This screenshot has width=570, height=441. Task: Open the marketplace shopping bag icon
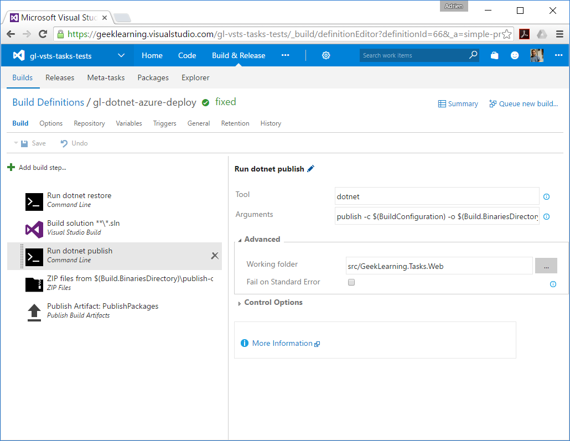coord(494,55)
